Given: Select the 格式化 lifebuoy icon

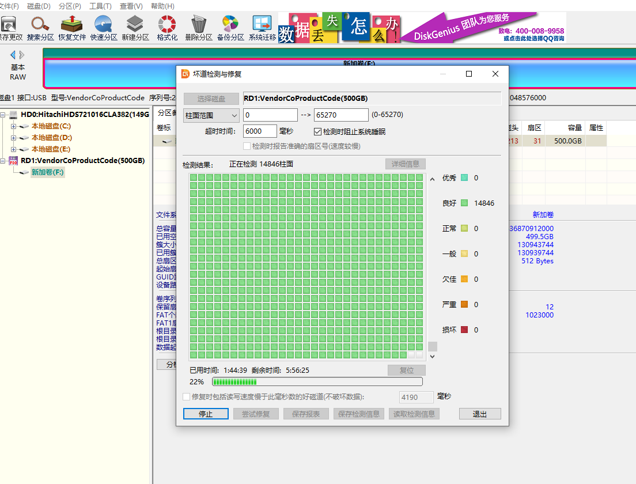Looking at the screenshot, I should 167,28.
